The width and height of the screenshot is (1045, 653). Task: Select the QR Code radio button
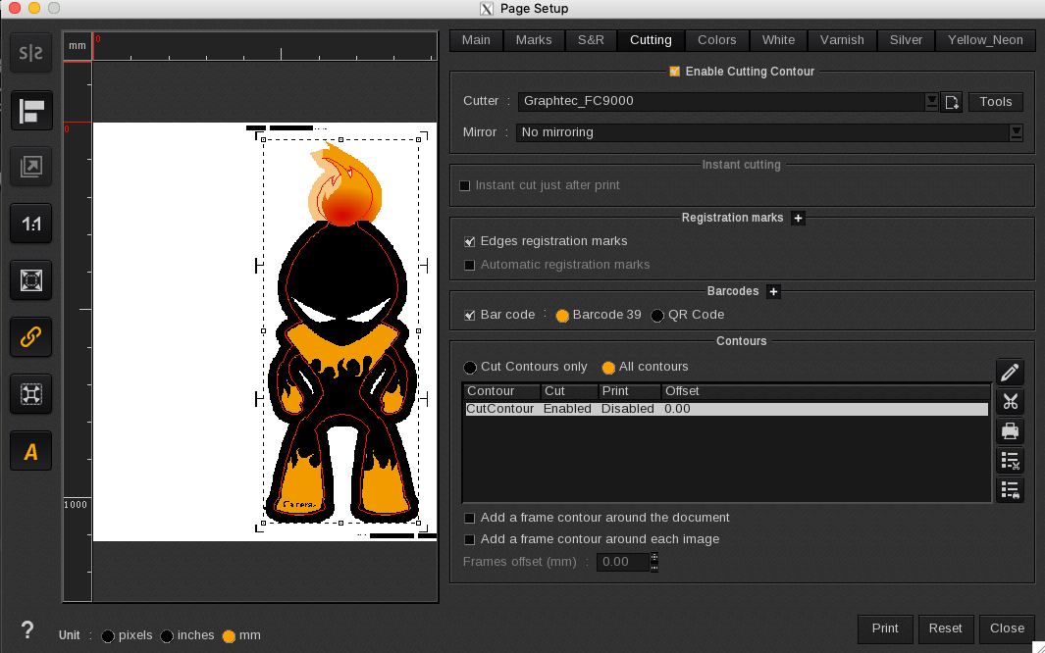[x=656, y=315]
